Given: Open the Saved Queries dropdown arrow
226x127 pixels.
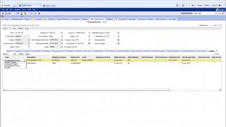Looking at the screenshot, I should pyautogui.click(x=215, y=13).
